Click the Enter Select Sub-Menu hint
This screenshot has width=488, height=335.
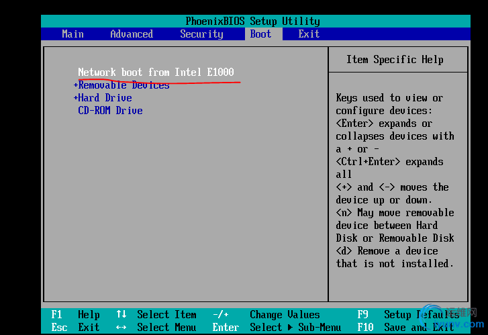tap(277, 327)
